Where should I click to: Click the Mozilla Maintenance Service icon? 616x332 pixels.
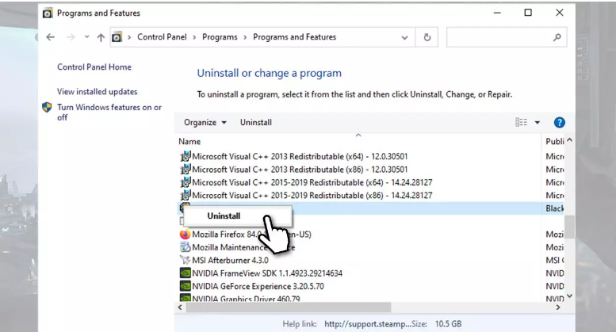coord(185,247)
